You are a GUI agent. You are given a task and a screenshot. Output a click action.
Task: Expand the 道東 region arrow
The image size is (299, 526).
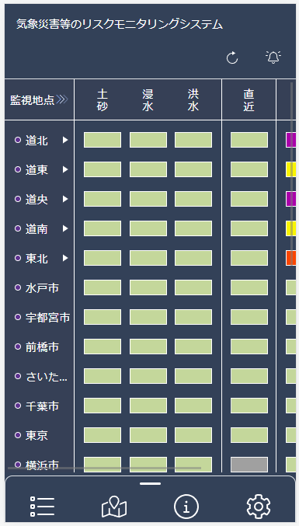(x=65, y=169)
